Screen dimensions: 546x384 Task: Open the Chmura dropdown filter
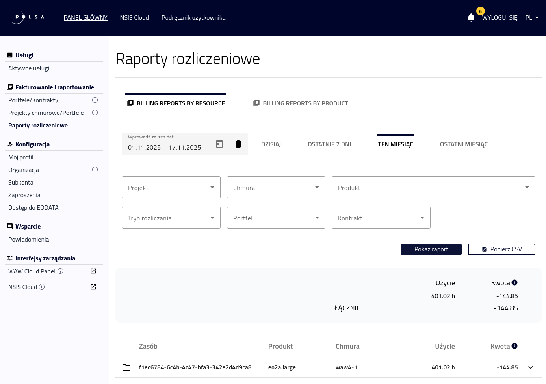[276, 188]
